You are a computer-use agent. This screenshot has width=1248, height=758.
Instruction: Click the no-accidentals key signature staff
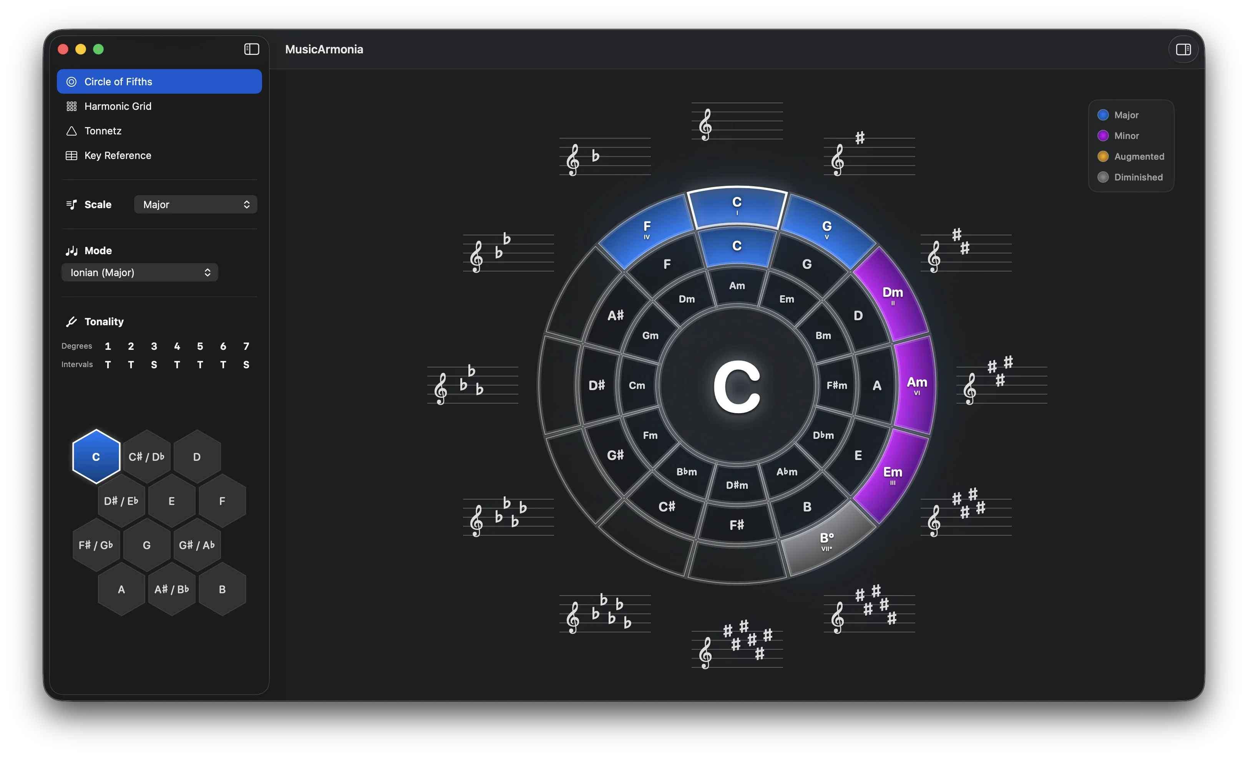point(737,122)
